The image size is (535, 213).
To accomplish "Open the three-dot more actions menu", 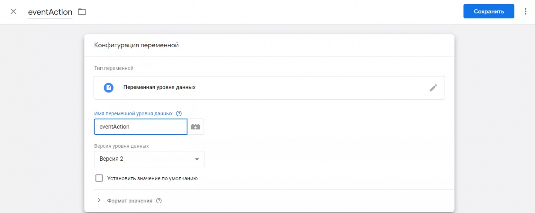I will (526, 11).
